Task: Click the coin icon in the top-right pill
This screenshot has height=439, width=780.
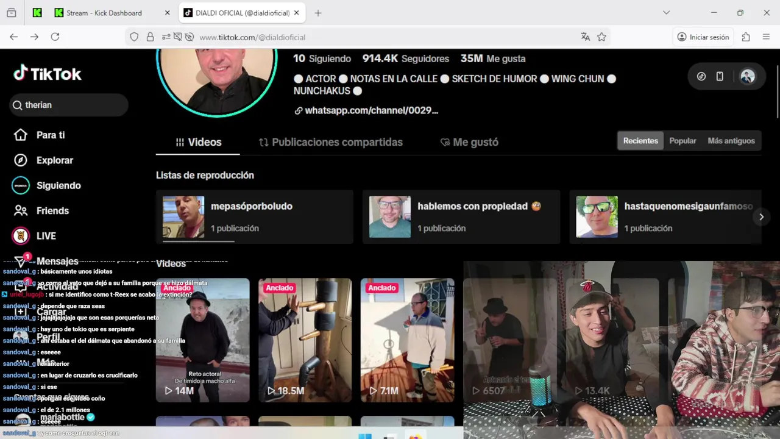Action: (x=701, y=76)
